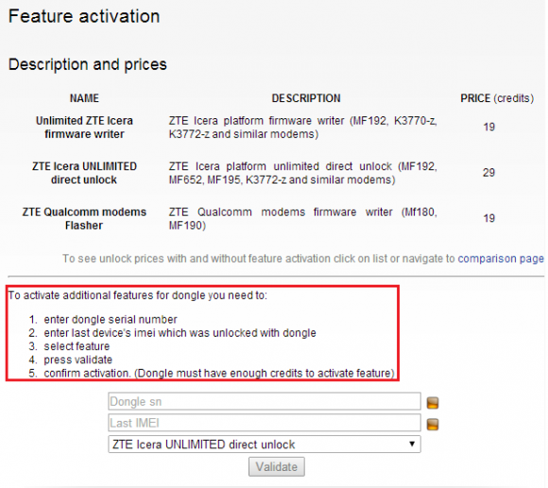Click the 'press validate' instruction step
Viewport: 548px width, 488px height.
[x=77, y=359]
